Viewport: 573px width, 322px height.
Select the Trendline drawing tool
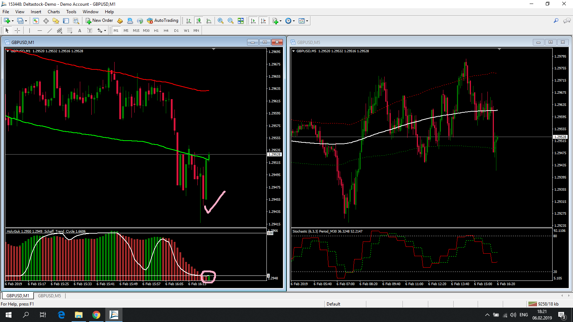click(49, 30)
